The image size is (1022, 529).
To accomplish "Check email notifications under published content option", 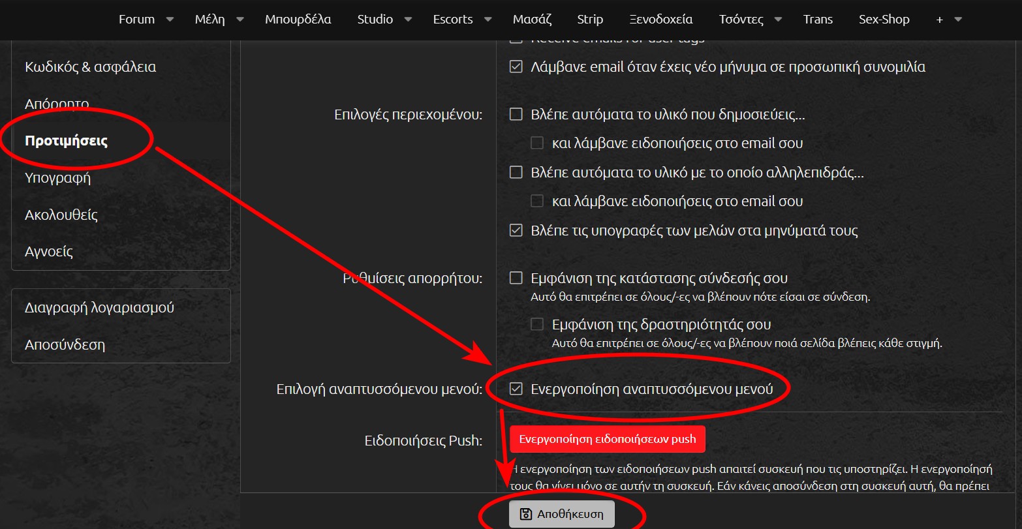I will (537, 143).
